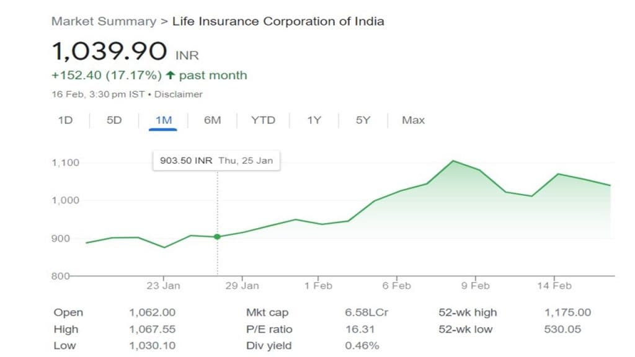View the 5Y price history
The width and height of the screenshot is (635, 357).
[363, 120]
